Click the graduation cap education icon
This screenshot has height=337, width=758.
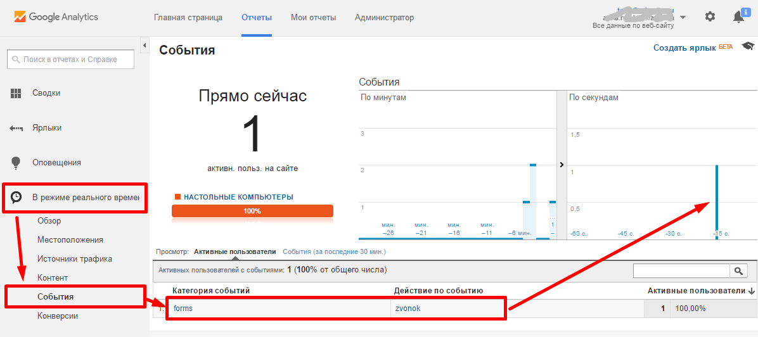click(748, 46)
